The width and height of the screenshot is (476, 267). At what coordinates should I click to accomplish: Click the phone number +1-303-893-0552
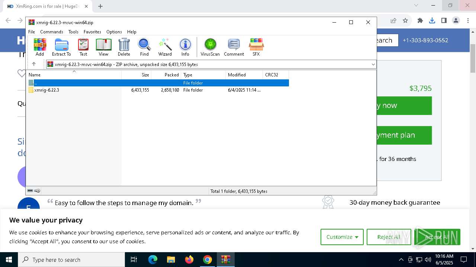click(425, 40)
